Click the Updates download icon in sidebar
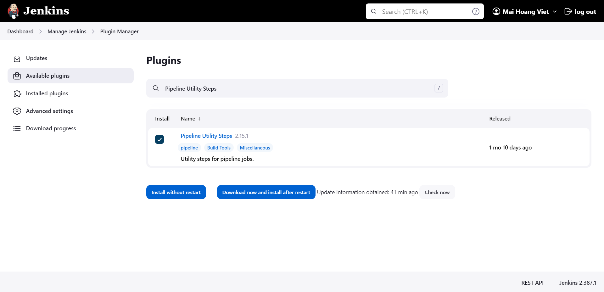Image resolution: width=604 pixels, height=292 pixels. pos(17,58)
